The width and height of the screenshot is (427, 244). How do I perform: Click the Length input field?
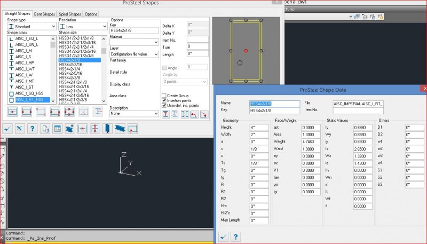click(x=197, y=53)
